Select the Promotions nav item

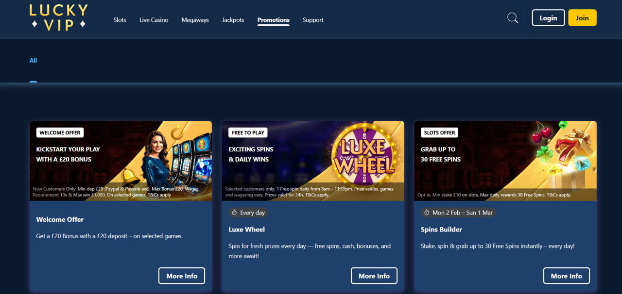[x=273, y=20]
